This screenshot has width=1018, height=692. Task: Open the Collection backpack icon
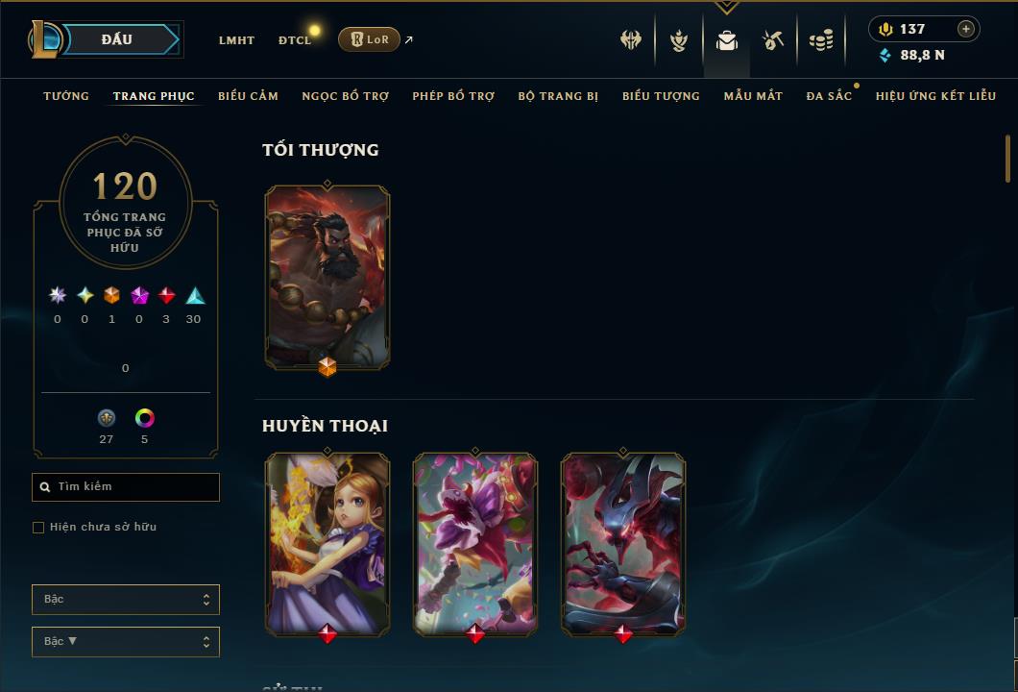pyautogui.click(x=726, y=40)
